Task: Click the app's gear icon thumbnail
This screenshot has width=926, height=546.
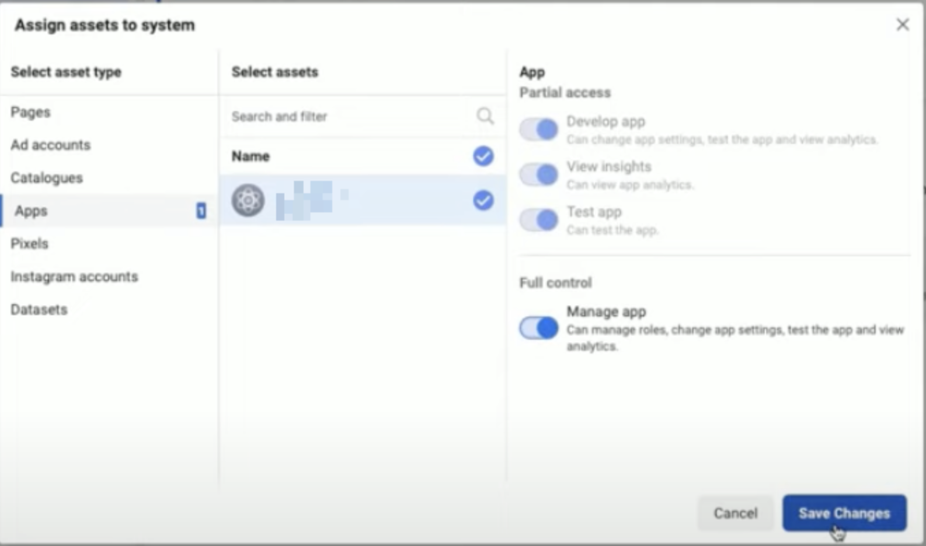Action: pyautogui.click(x=248, y=200)
